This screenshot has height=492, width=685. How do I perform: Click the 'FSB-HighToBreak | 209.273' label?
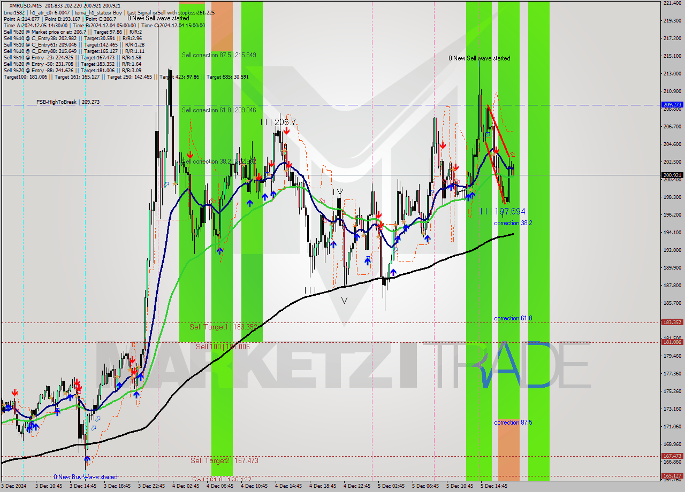tap(68, 102)
